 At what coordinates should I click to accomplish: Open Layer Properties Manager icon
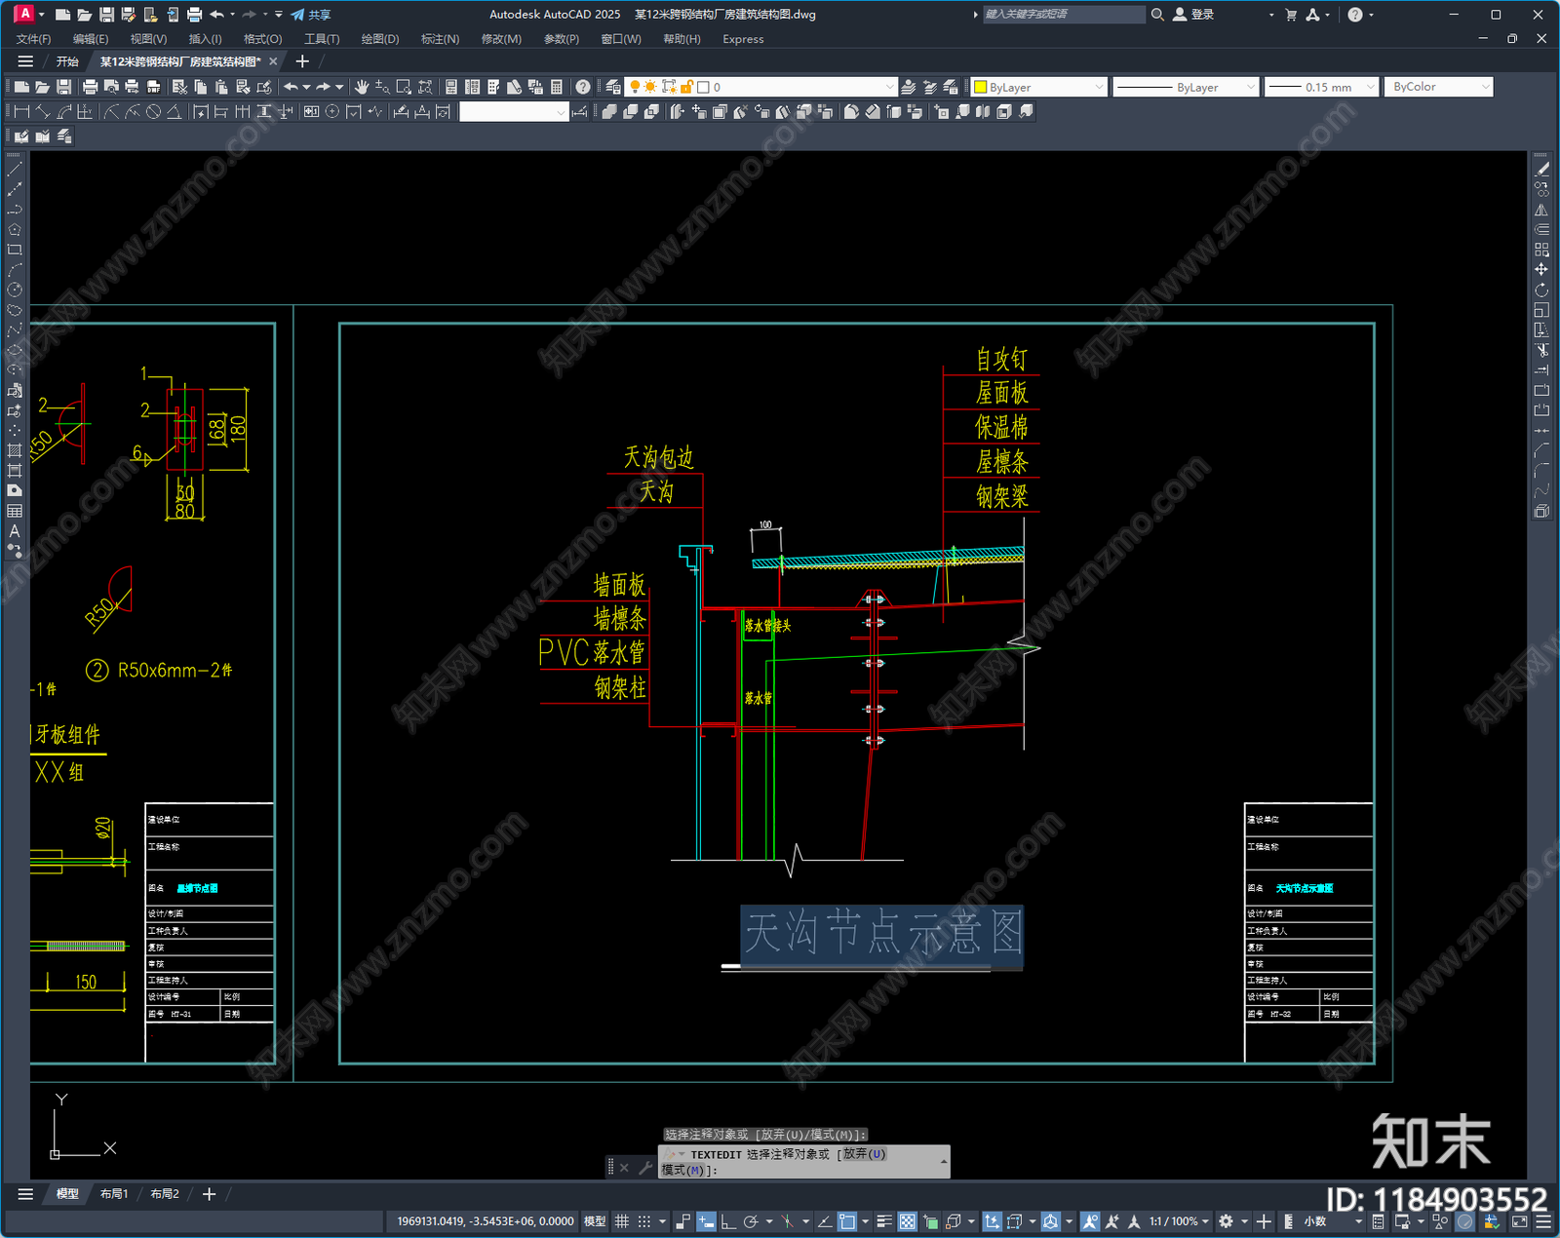[x=613, y=87]
